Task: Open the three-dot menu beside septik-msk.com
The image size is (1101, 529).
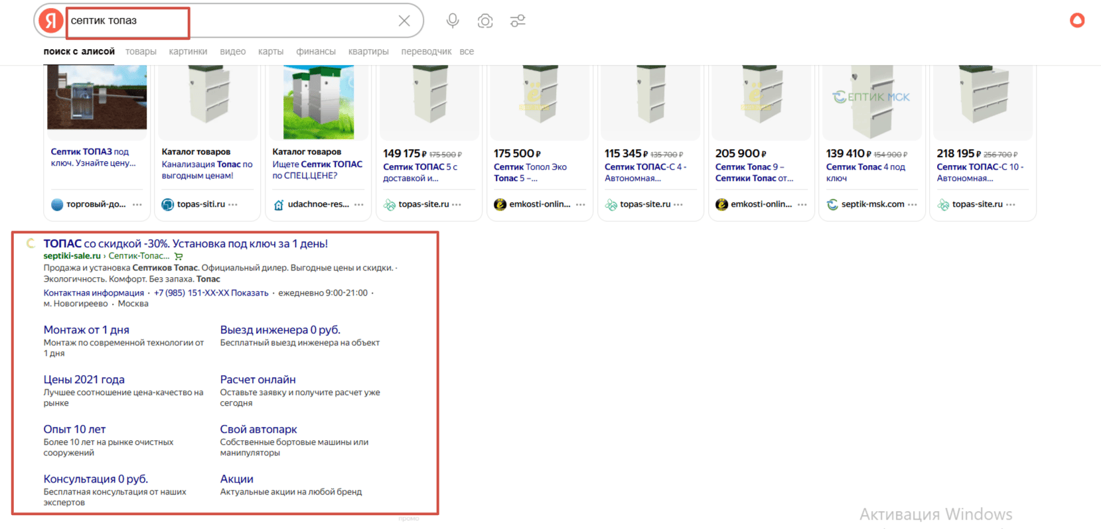Action: pos(913,204)
